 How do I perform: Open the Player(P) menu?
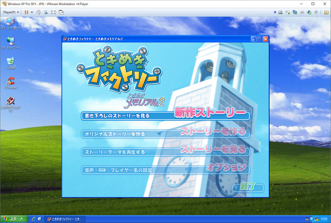(x=11, y=12)
